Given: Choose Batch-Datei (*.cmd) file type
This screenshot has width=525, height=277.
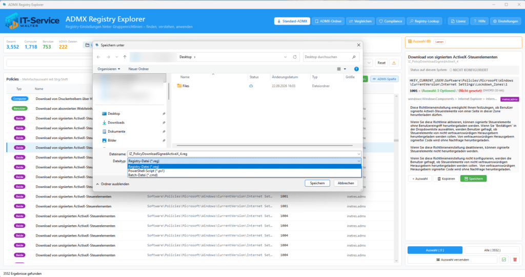Looking at the screenshot, I should pyautogui.click(x=245, y=175).
